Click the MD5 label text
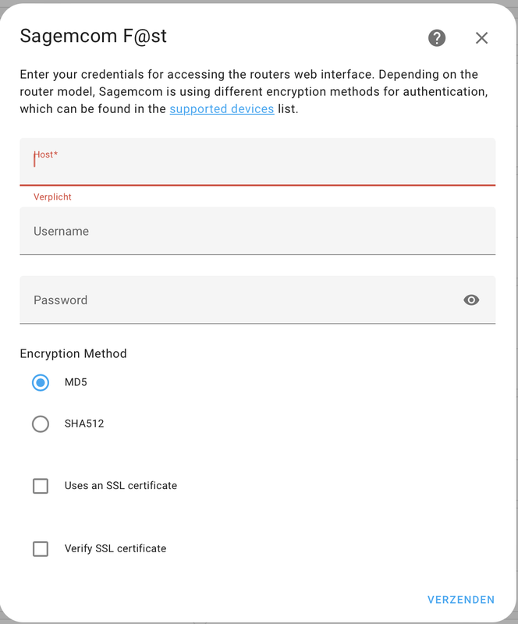This screenshot has height=624, width=518. tap(76, 382)
